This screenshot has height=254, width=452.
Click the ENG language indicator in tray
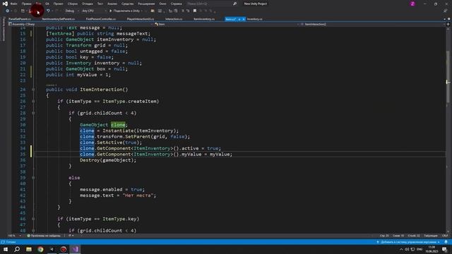point(420,249)
